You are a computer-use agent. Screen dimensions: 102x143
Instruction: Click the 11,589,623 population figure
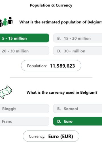pyautogui.click(x=62, y=66)
